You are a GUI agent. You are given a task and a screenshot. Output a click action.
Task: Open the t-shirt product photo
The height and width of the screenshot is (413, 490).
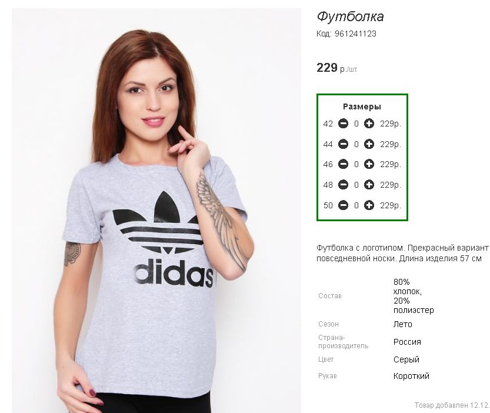156,211
